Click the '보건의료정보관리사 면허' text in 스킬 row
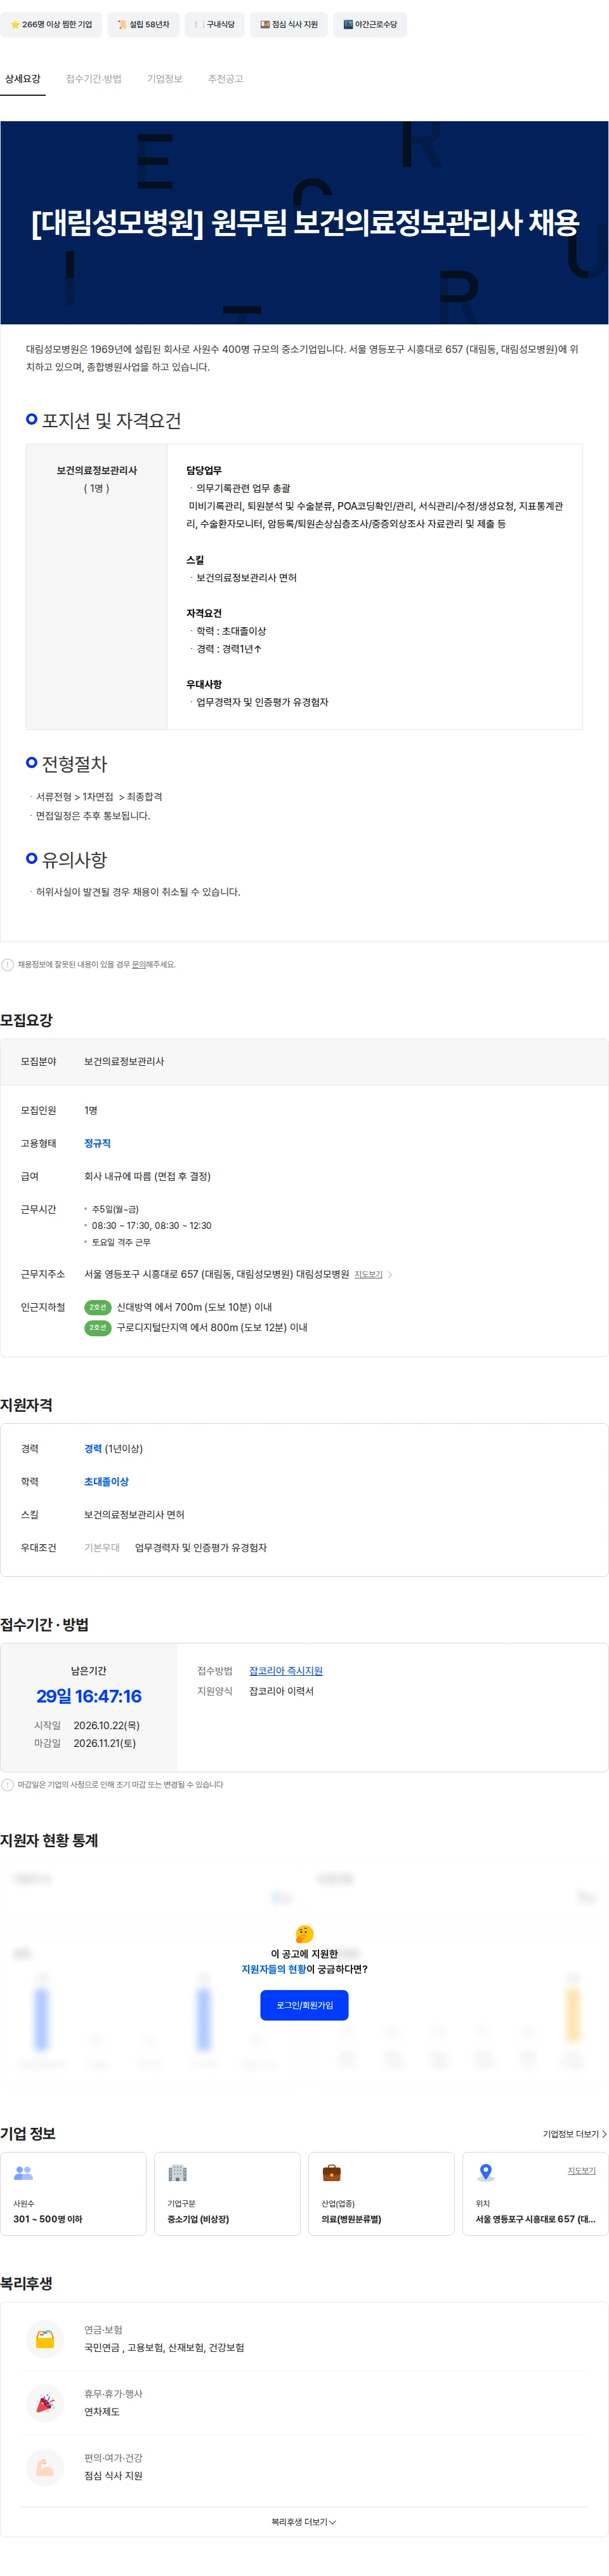609x2576 pixels. (134, 1515)
